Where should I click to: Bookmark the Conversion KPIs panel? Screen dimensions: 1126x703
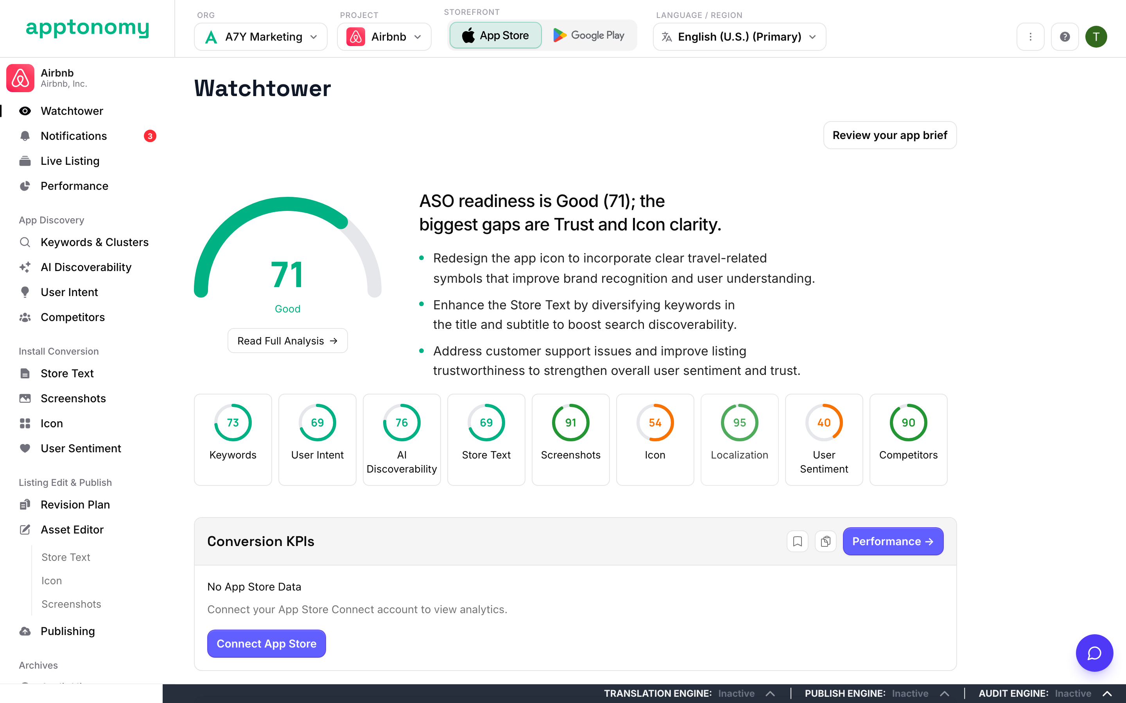click(x=798, y=541)
